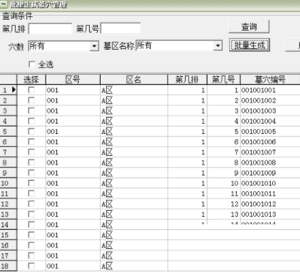Check the select box in row 14
300x272 pixels.
[31, 224]
